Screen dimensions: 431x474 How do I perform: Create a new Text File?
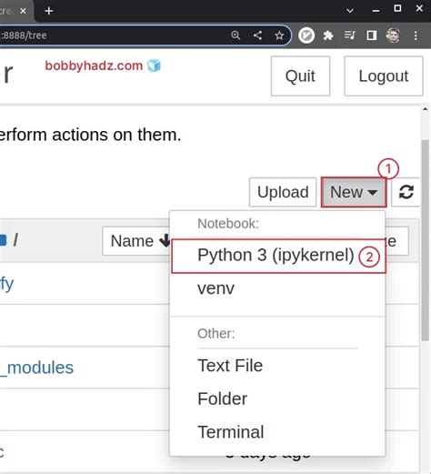[230, 366]
